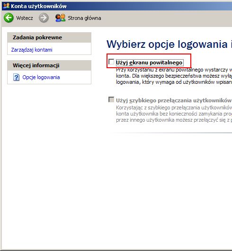Open the Zarządzaj kontami link

pyautogui.click(x=32, y=50)
